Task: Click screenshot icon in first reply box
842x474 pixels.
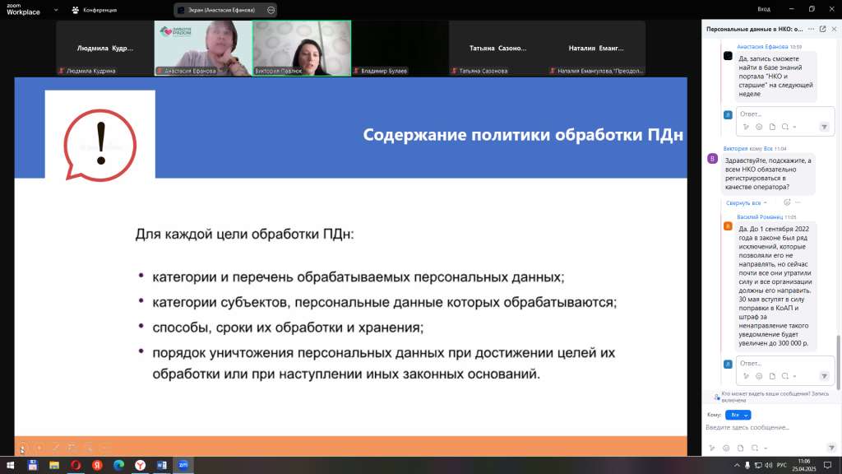Action: click(x=785, y=127)
